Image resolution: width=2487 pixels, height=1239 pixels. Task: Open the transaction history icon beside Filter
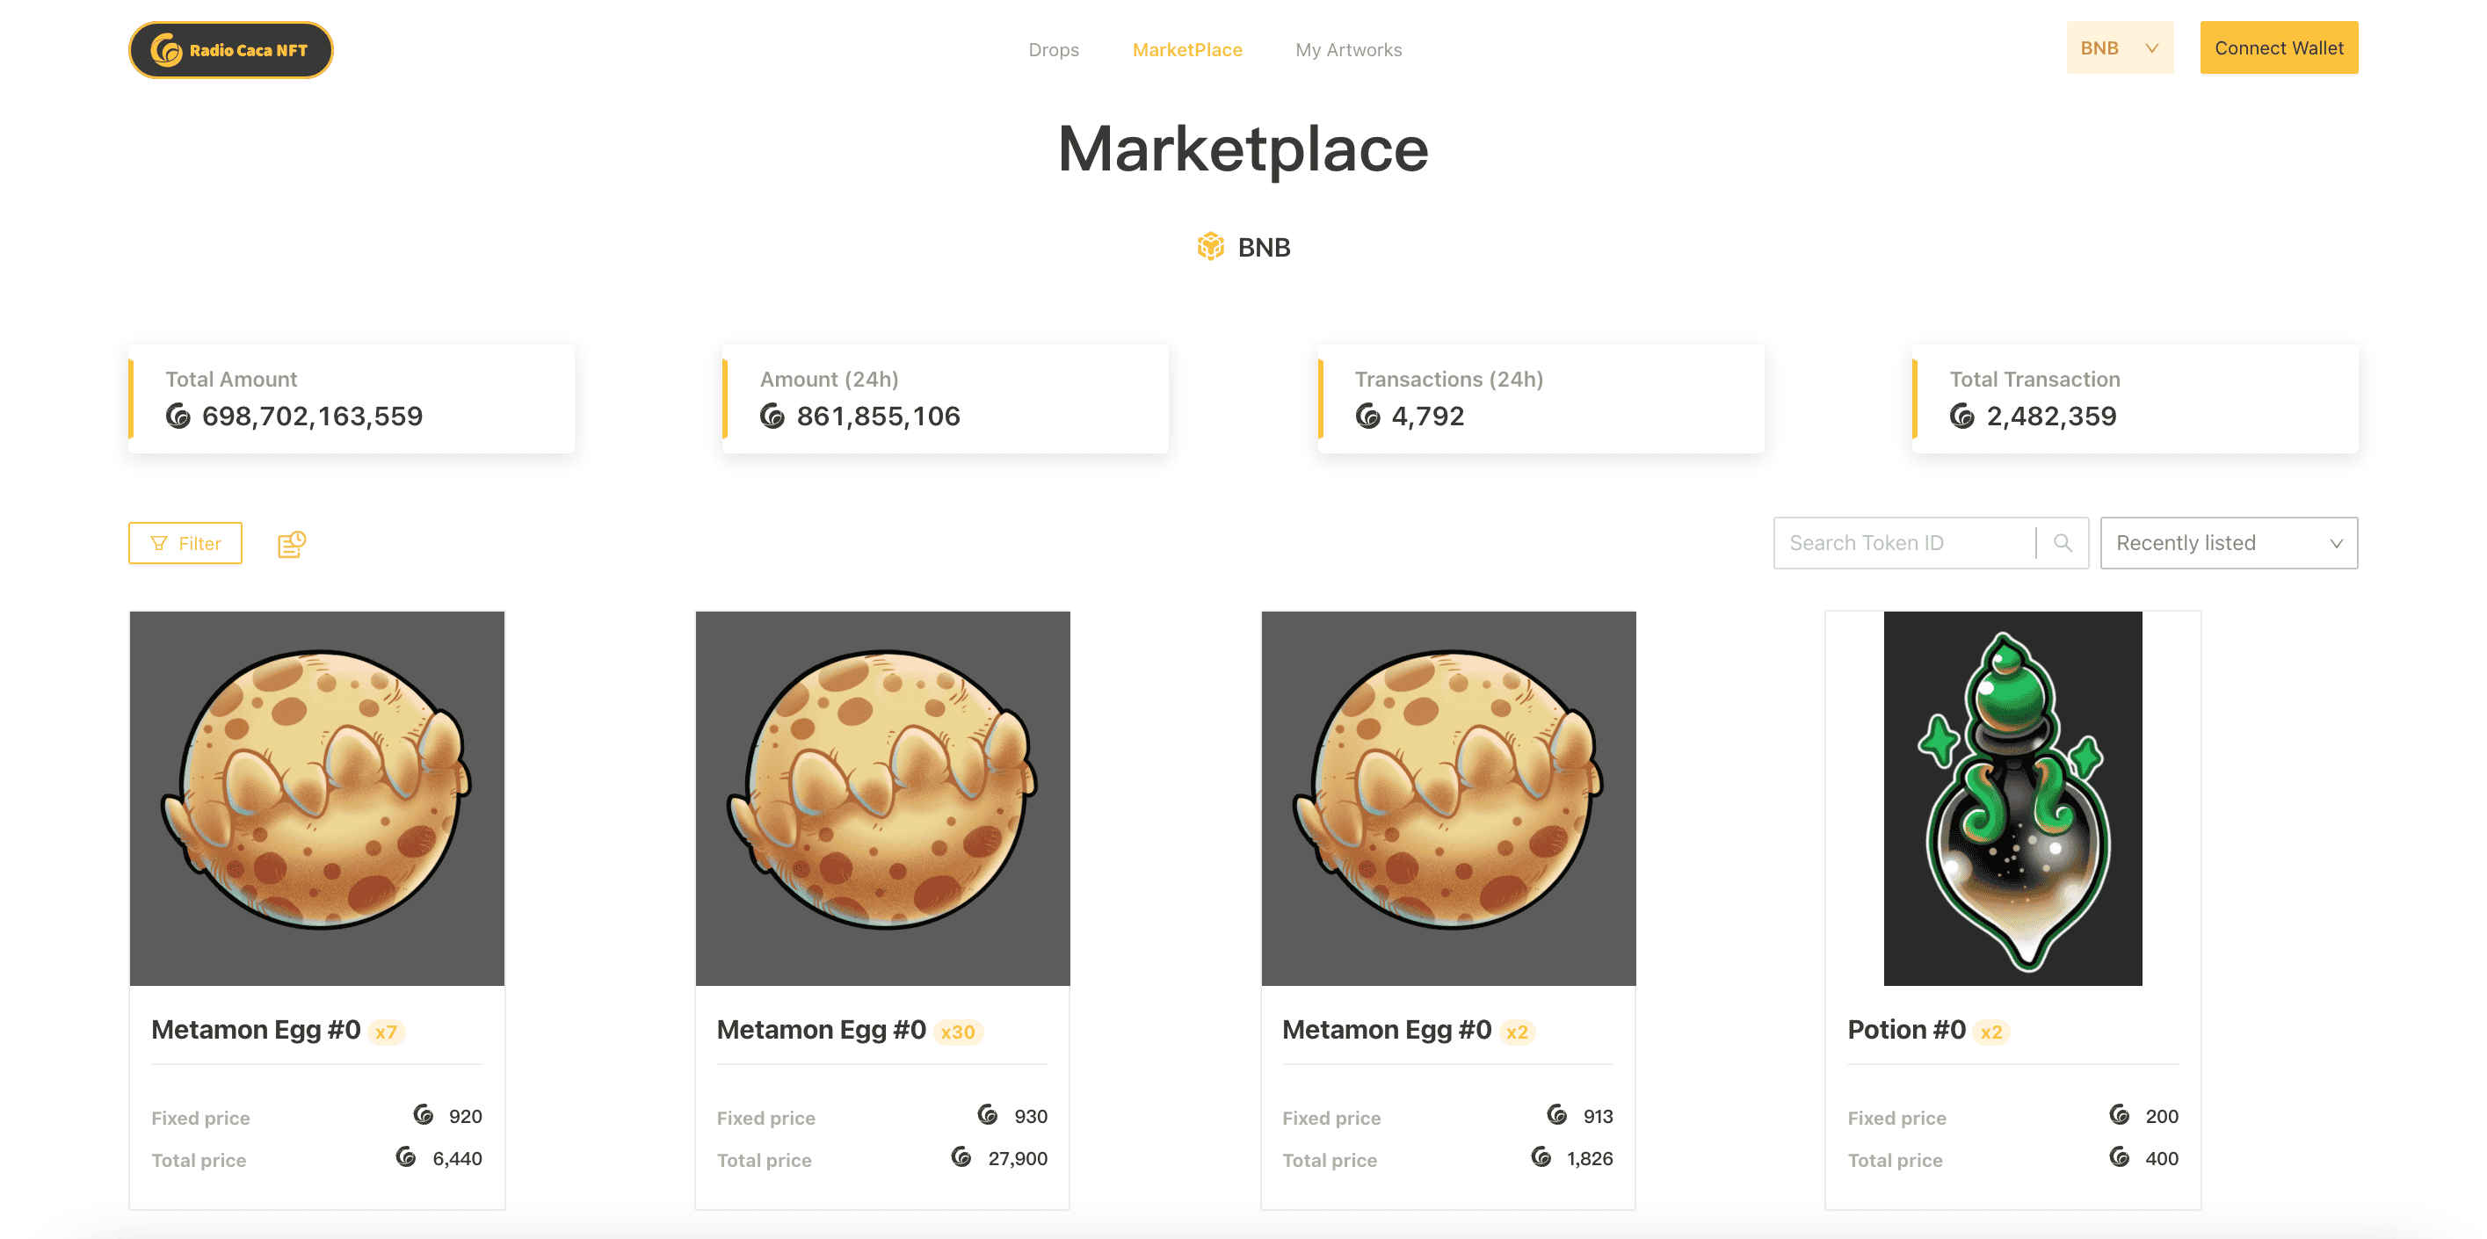(292, 544)
